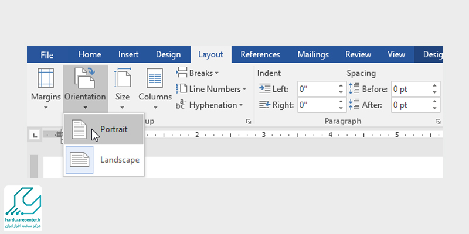Expand the Breaks dropdown
Viewport: 469px width, 234px height.
[198, 73]
